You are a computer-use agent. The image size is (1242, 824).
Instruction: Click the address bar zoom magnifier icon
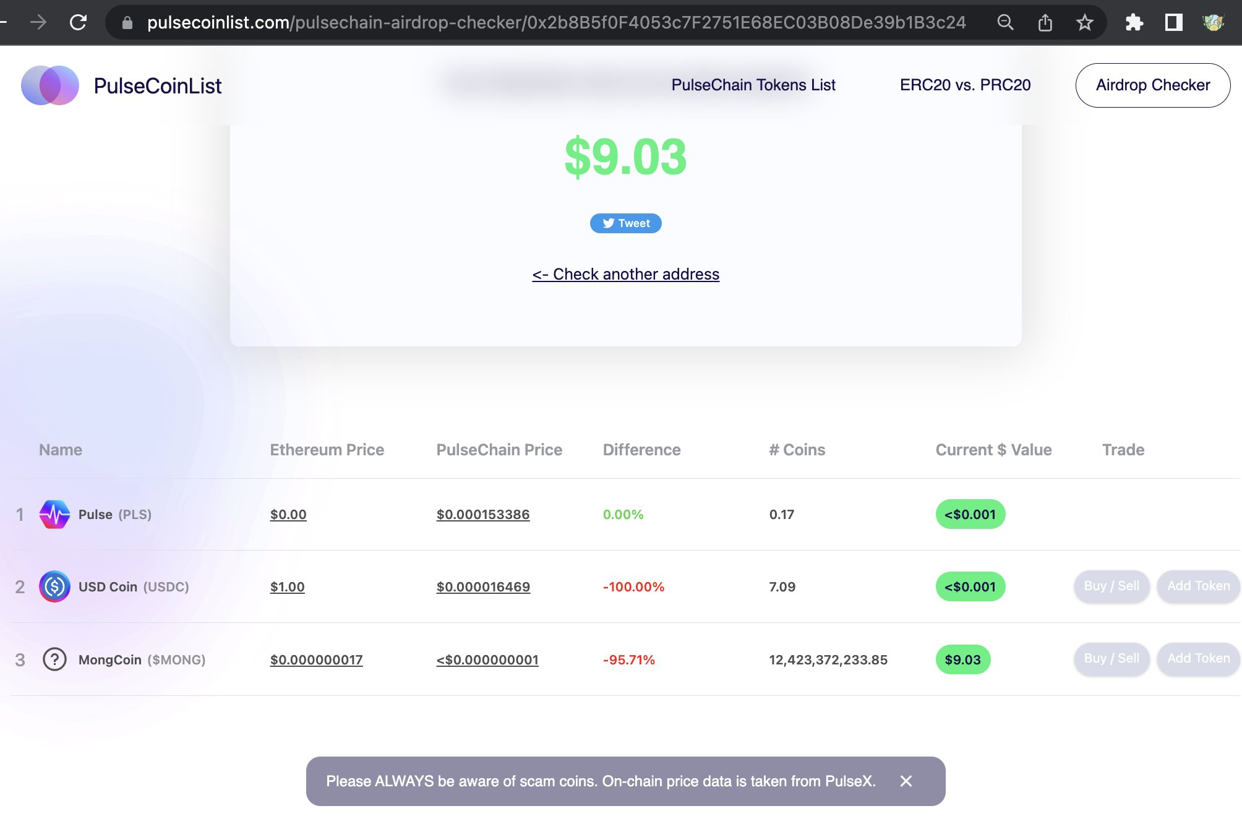[x=1005, y=23]
